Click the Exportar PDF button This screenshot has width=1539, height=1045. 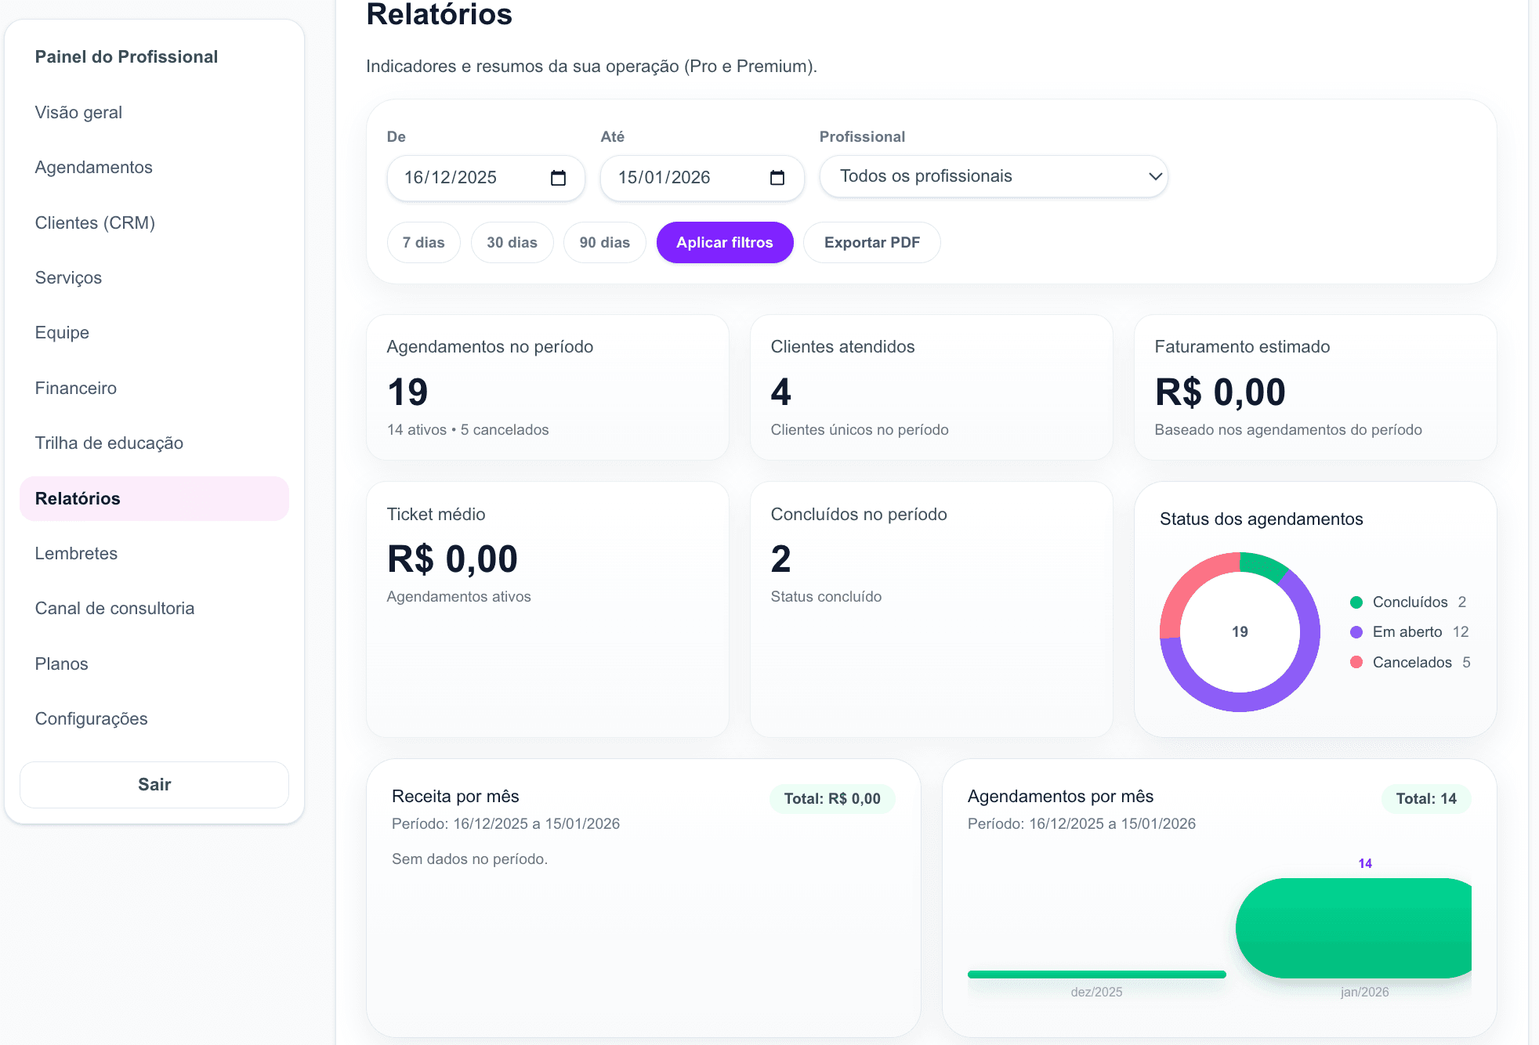click(x=871, y=243)
